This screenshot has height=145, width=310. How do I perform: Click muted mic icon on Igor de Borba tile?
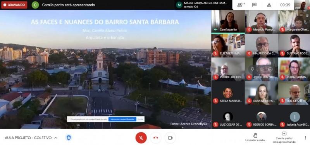coord(249,124)
